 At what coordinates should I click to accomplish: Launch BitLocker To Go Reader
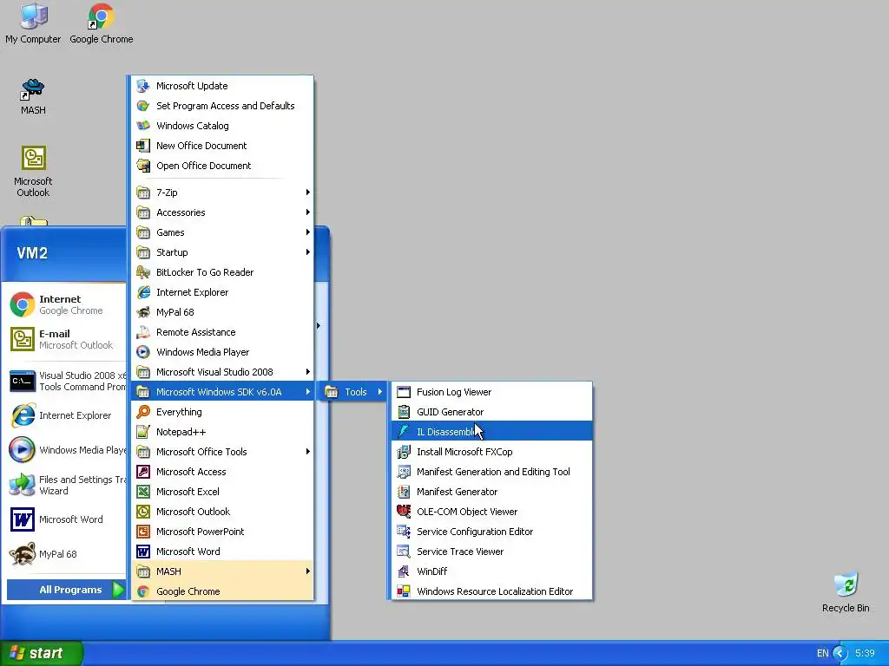coord(222,272)
